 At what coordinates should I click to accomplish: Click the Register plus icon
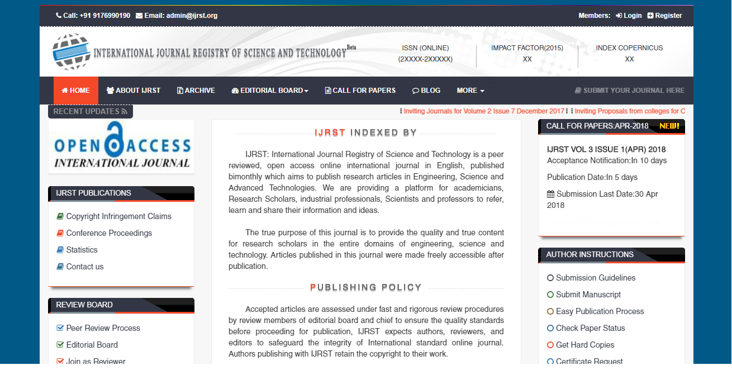(650, 16)
